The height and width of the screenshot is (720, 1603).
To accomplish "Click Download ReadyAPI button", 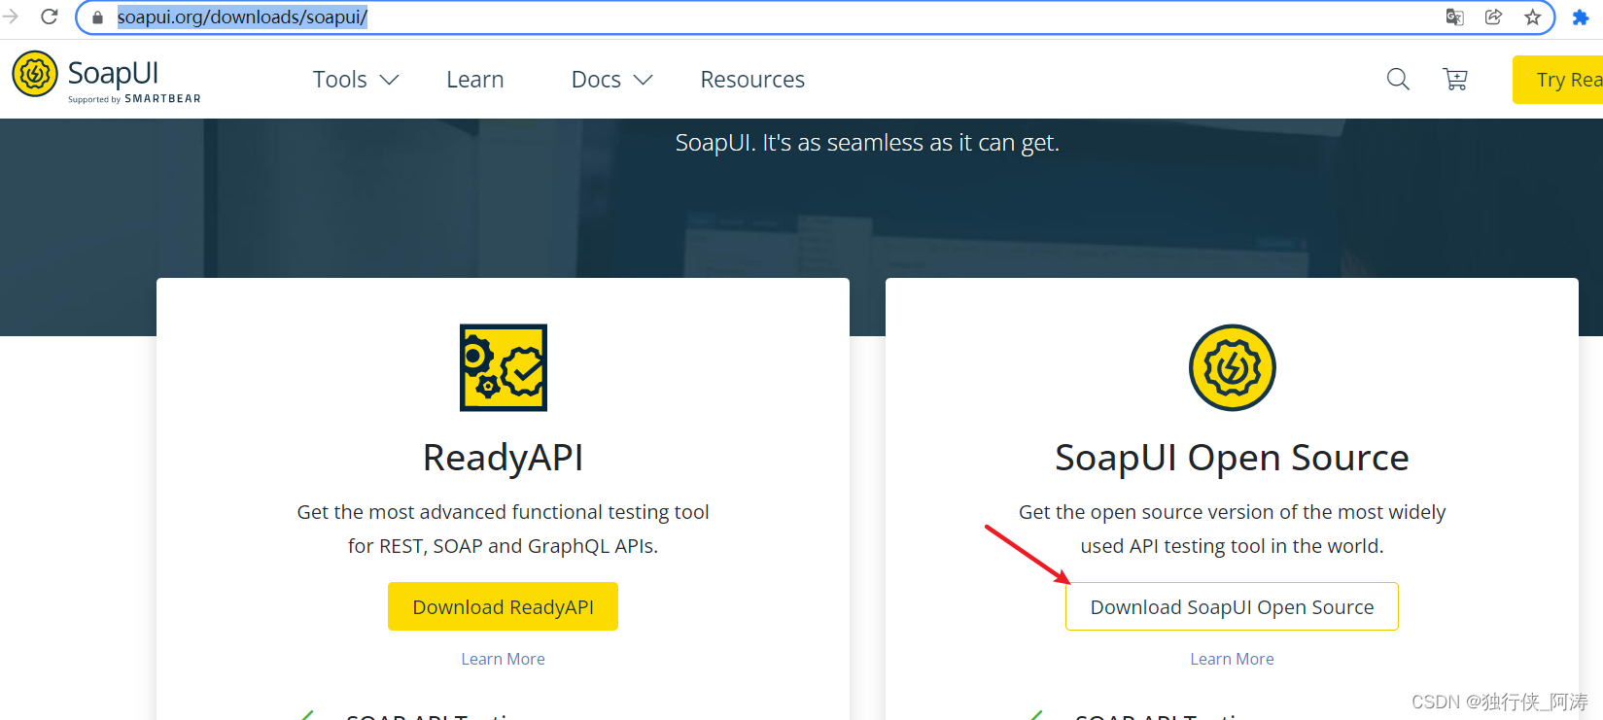I will tap(503, 606).
